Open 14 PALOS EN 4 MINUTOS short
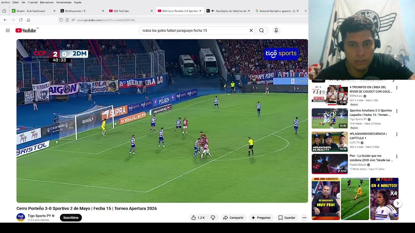The width and height of the screenshot is (415, 233). (384, 199)
